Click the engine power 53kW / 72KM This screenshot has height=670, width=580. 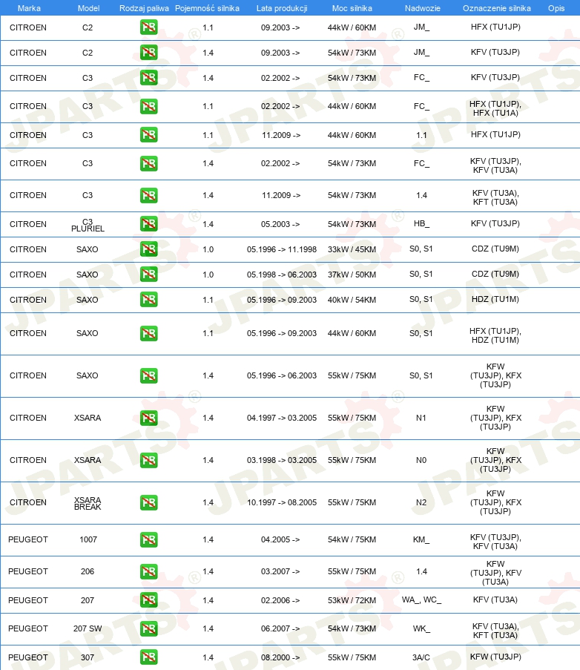[352, 600]
